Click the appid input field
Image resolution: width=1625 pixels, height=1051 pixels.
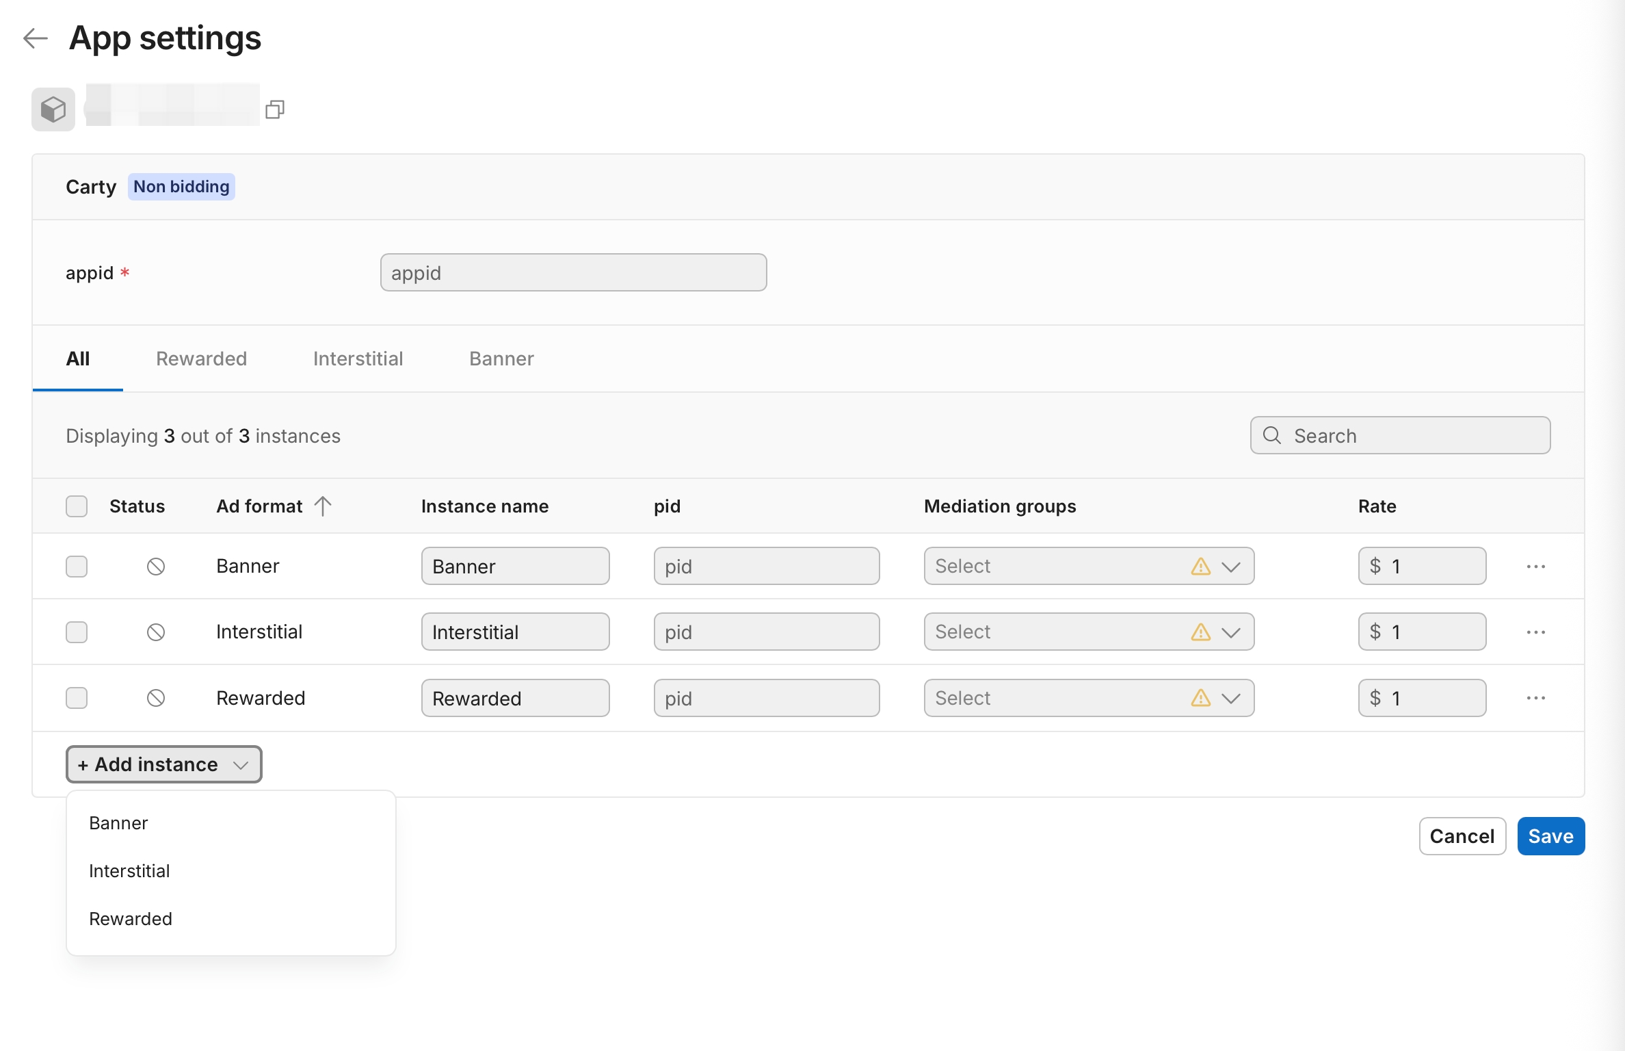click(x=573, y=272)
